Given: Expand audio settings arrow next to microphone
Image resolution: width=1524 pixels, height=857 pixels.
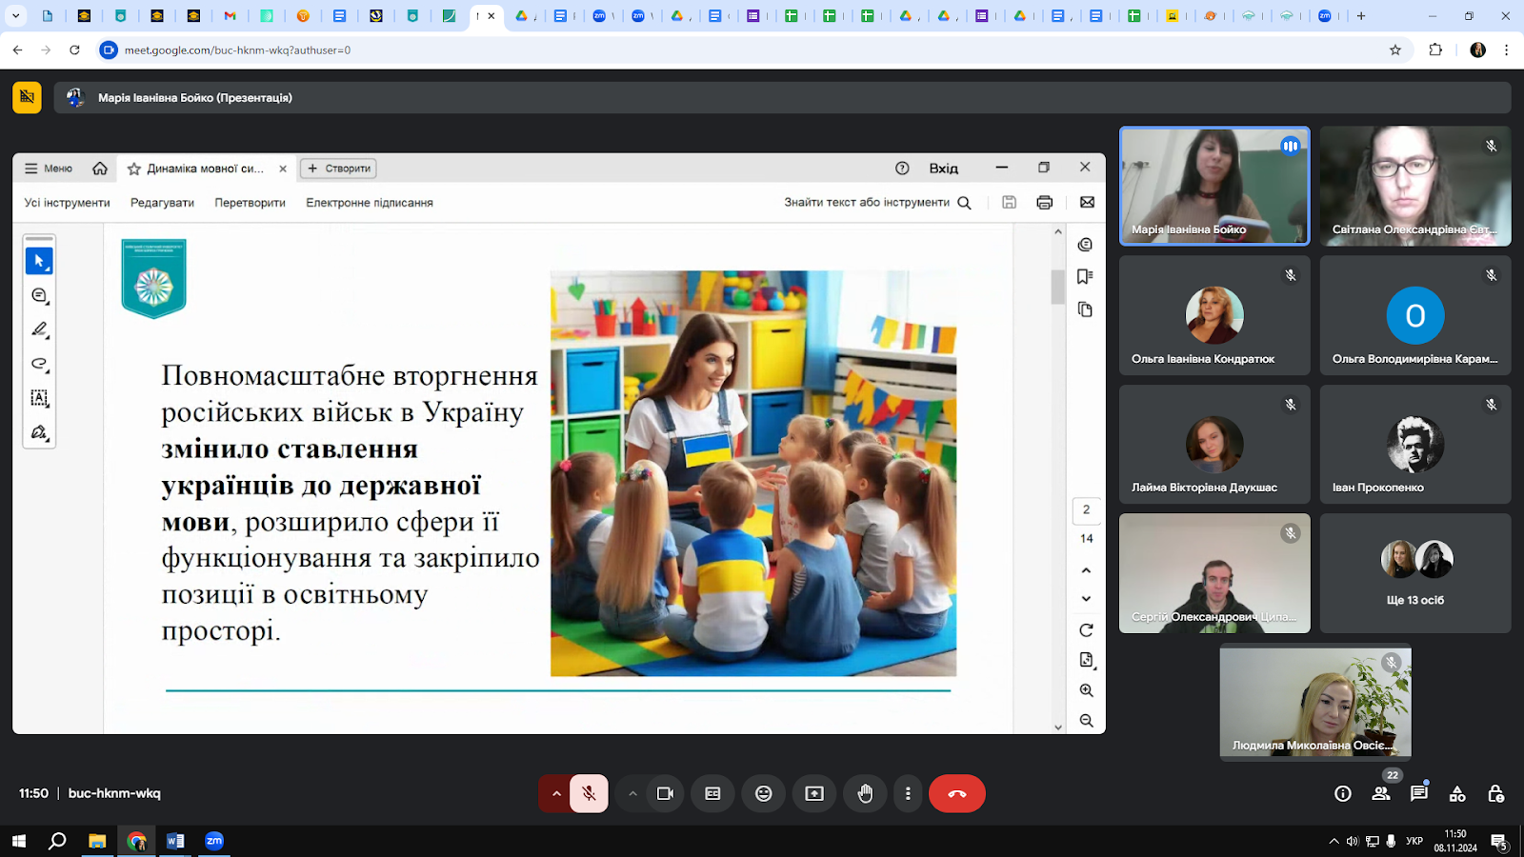Looking at the screenshot, I should [556, 793].
